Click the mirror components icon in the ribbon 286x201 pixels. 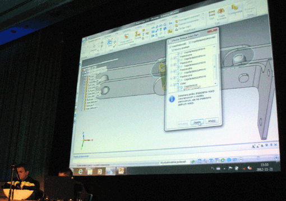tap(221, 11)
